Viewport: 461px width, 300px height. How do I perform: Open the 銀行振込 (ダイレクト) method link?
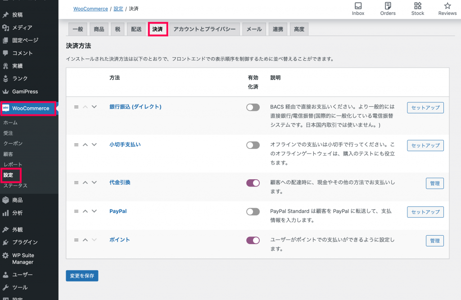pyautogui.click(x=135, y=107)
